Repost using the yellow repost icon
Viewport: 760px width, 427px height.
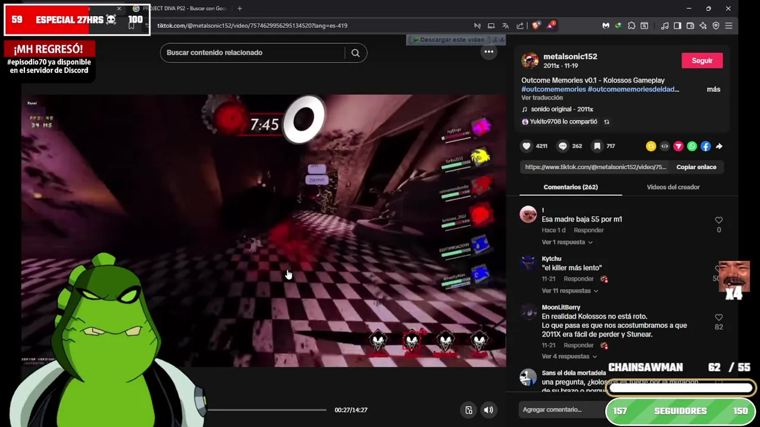[651, 146]
